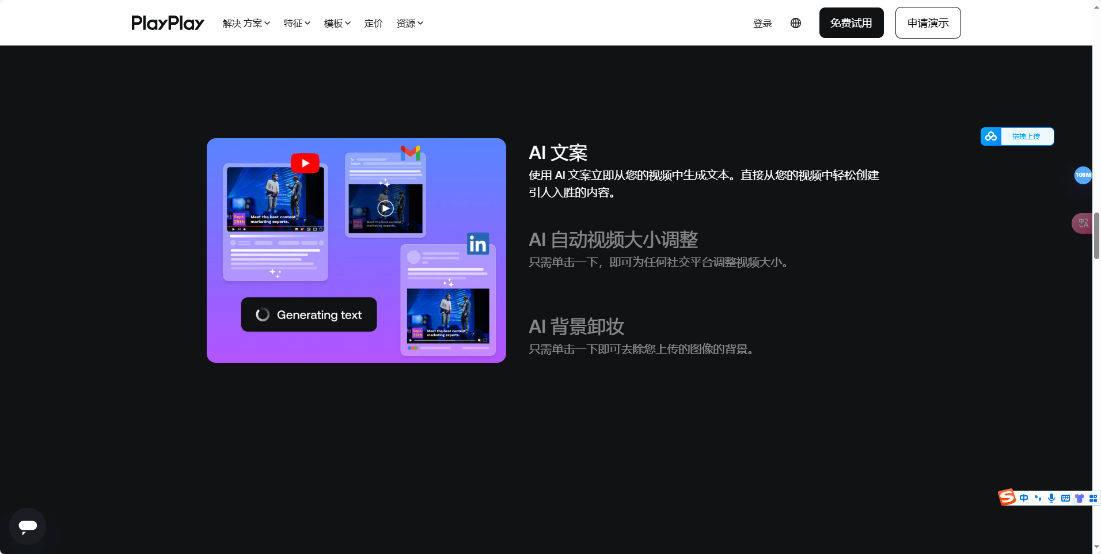Click the scrollbar down arrow

click(x=1096, y=547)
